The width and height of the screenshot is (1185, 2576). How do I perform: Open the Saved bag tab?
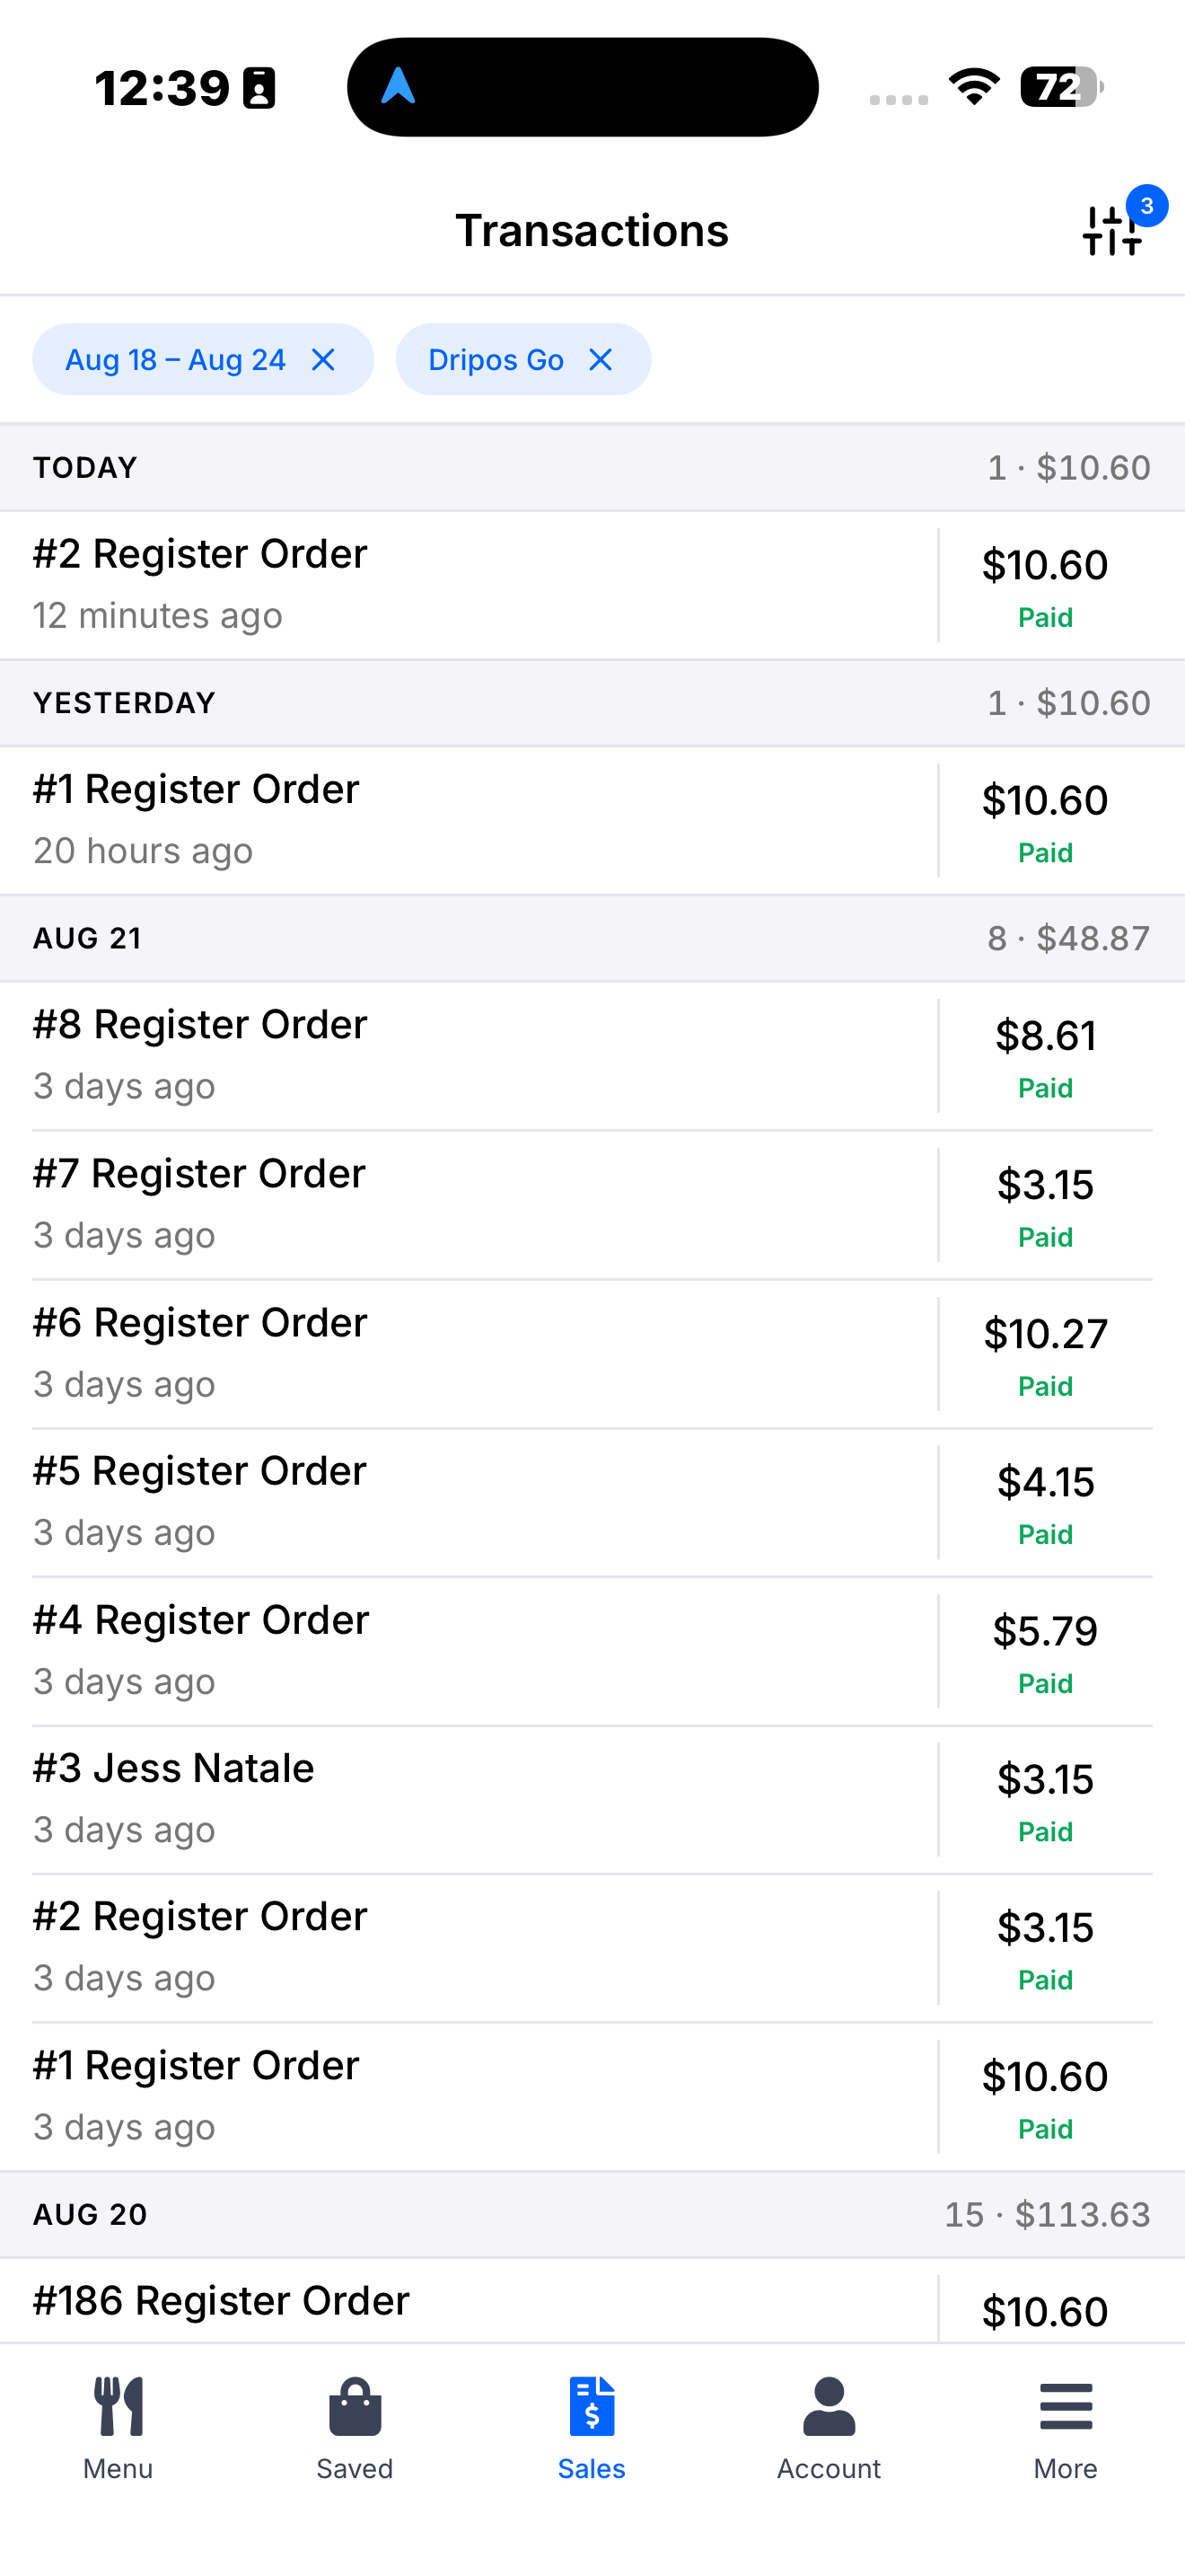click(x=355, y=2427)
